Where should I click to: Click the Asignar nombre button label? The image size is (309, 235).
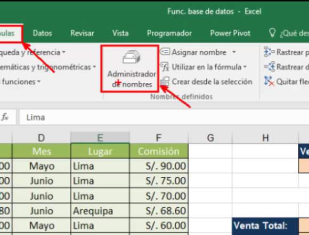pyautogui.click(x=199, y=52)
